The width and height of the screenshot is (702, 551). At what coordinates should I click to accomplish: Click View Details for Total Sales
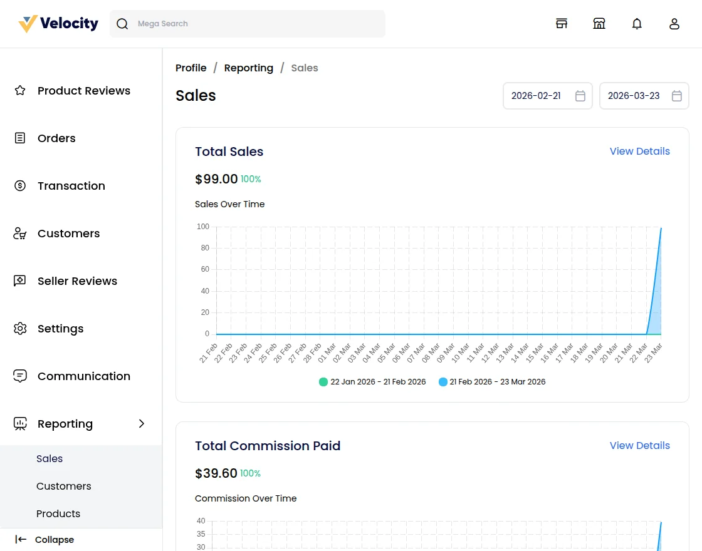tap(639, 151)
